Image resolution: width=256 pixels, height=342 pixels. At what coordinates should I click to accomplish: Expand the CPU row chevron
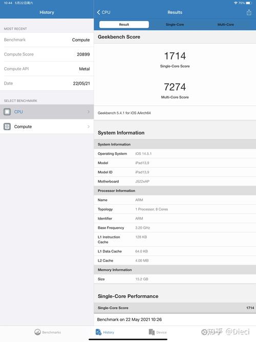click(x=88, y=112)
